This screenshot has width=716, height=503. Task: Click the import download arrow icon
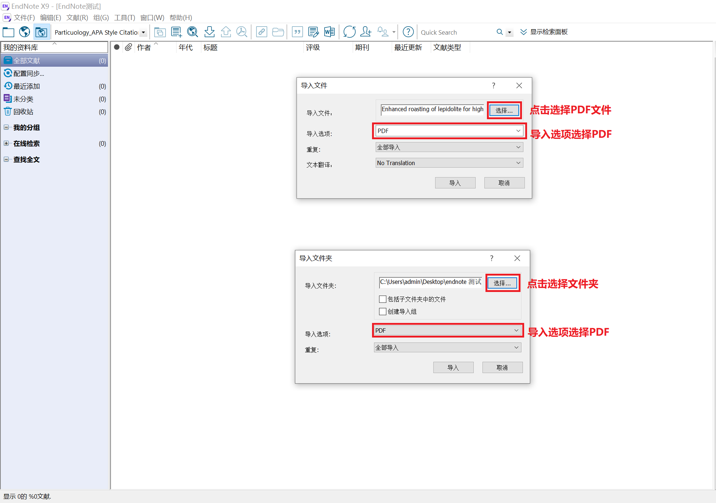[209, 32]
